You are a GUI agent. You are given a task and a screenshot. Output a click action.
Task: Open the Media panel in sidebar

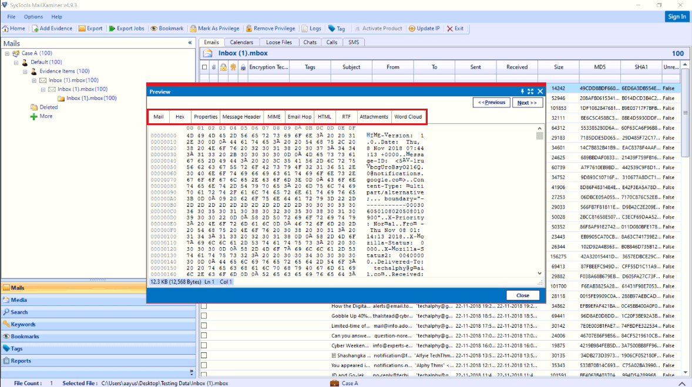pos(98,300)
